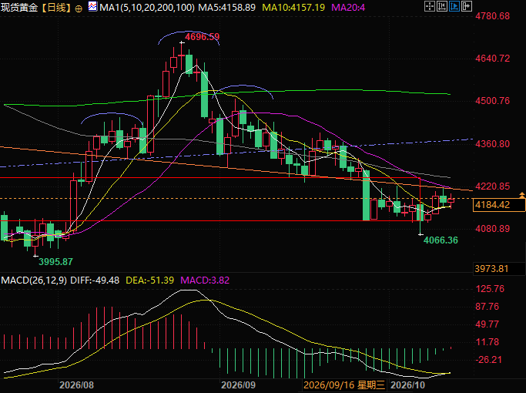The height and width of the screenshot is (393, 526).
Task: Click the MA indicator chart icon
Action: click(x=92, y=6)
